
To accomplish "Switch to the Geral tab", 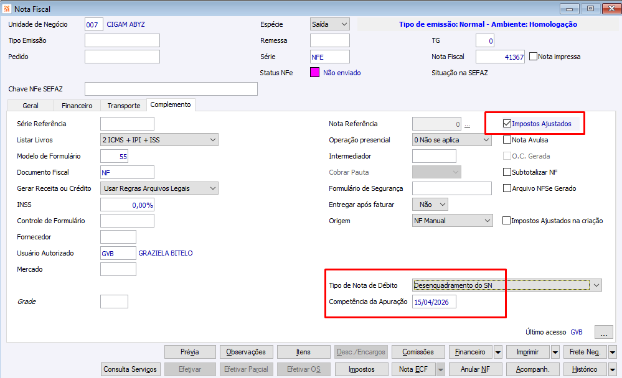I will (x=31, y=106).
